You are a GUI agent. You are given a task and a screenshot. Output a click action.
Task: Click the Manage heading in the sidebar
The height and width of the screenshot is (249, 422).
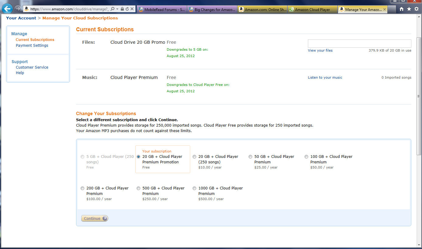tap(19, 34)
